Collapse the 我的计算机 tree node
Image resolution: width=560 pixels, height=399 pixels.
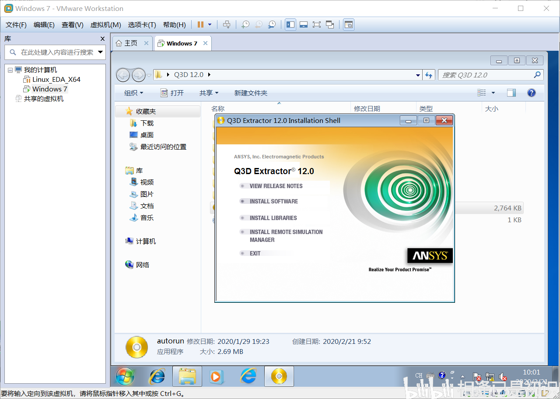point(10,70)
